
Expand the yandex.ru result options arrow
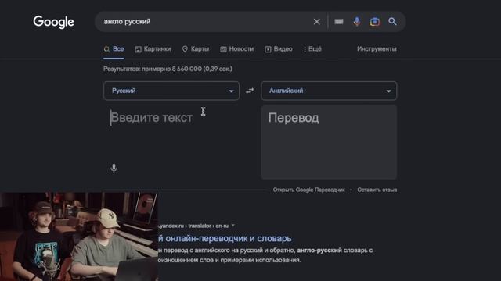pos(233,226)
